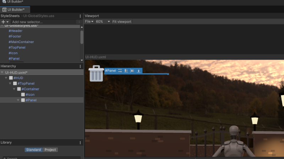Open Hierarchy pane three-dot options menu
The width and height of the screenshot is (284, 159).
[x=81, y=66]
